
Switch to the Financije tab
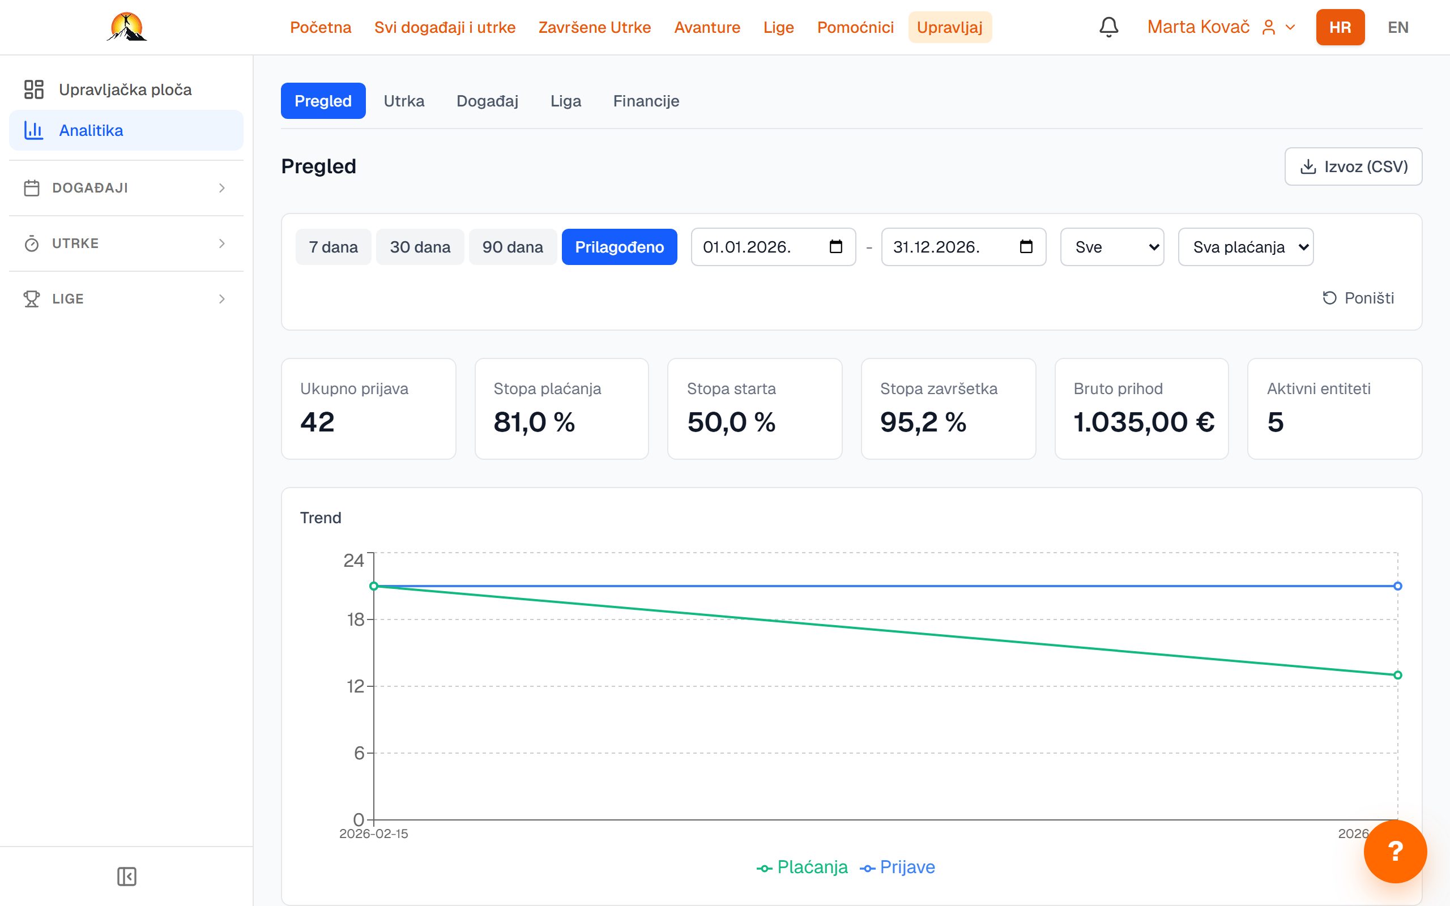(x=646, y=101)
